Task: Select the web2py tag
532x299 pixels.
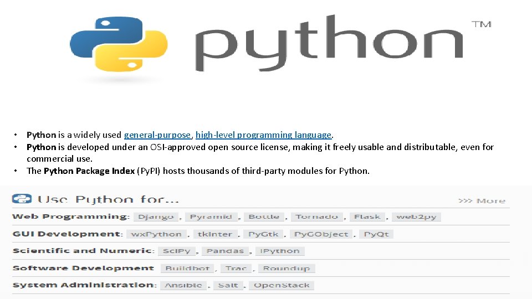Action: [x=416, y=217]
